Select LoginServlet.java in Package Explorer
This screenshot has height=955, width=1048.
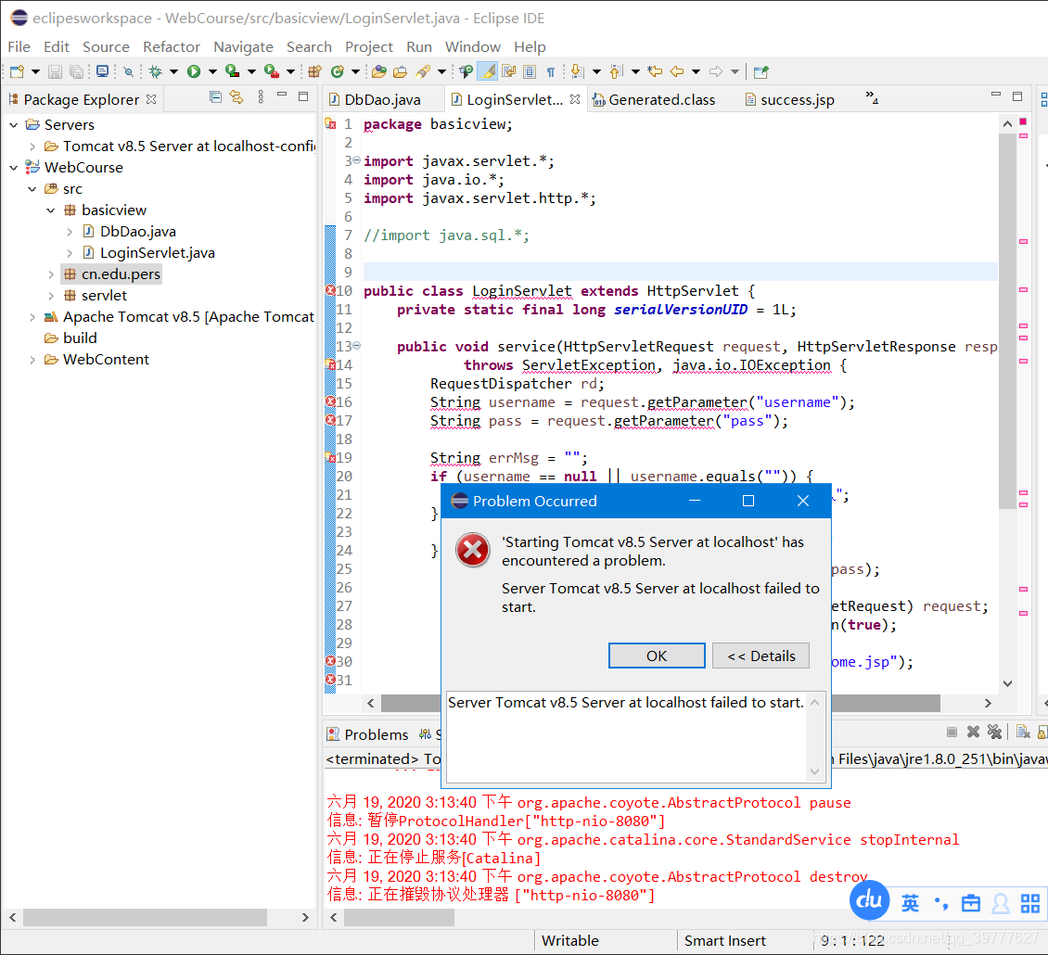[x=157, y=252]
